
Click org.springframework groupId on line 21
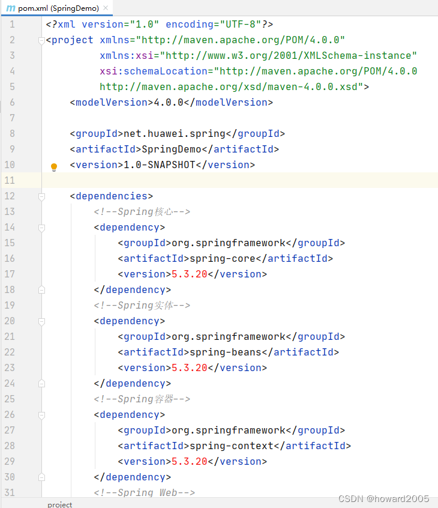pos(228,337)
